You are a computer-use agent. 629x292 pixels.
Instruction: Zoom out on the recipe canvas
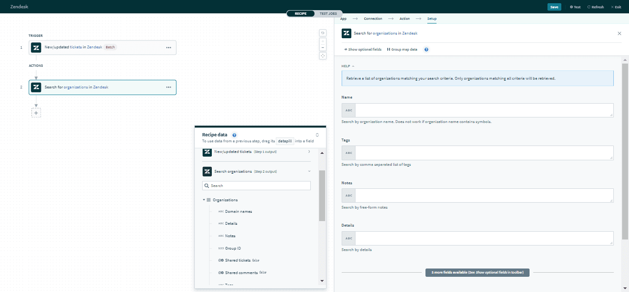323,47
